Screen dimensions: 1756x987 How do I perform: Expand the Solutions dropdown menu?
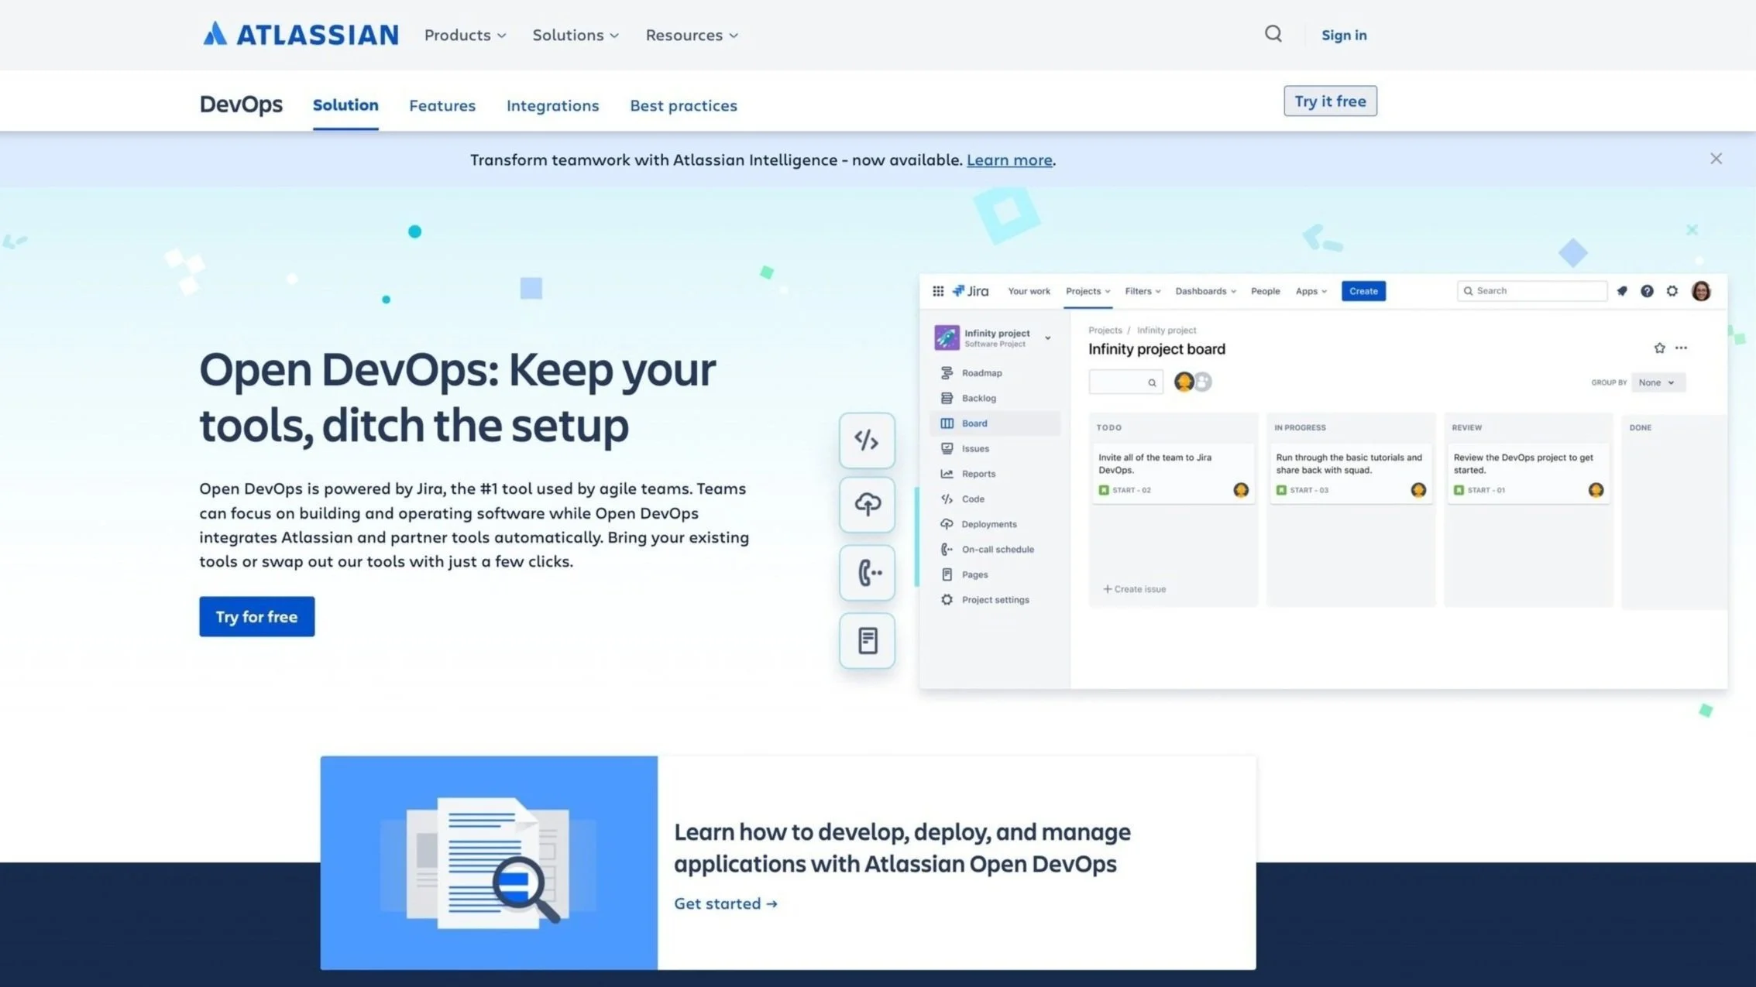point(576,35)
